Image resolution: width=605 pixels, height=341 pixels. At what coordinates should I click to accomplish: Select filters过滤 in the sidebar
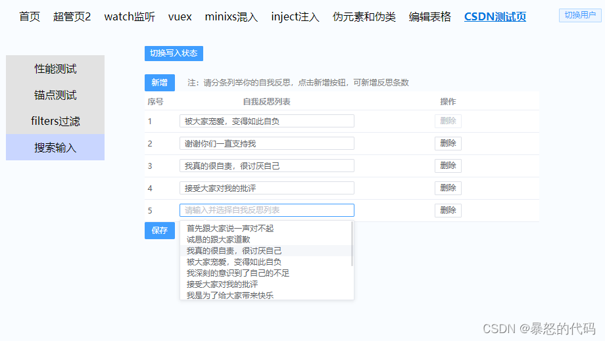55,121
